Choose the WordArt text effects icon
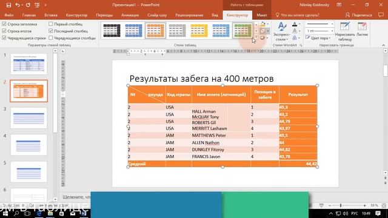Screen dimensions: 388x218 coord(295,38)
